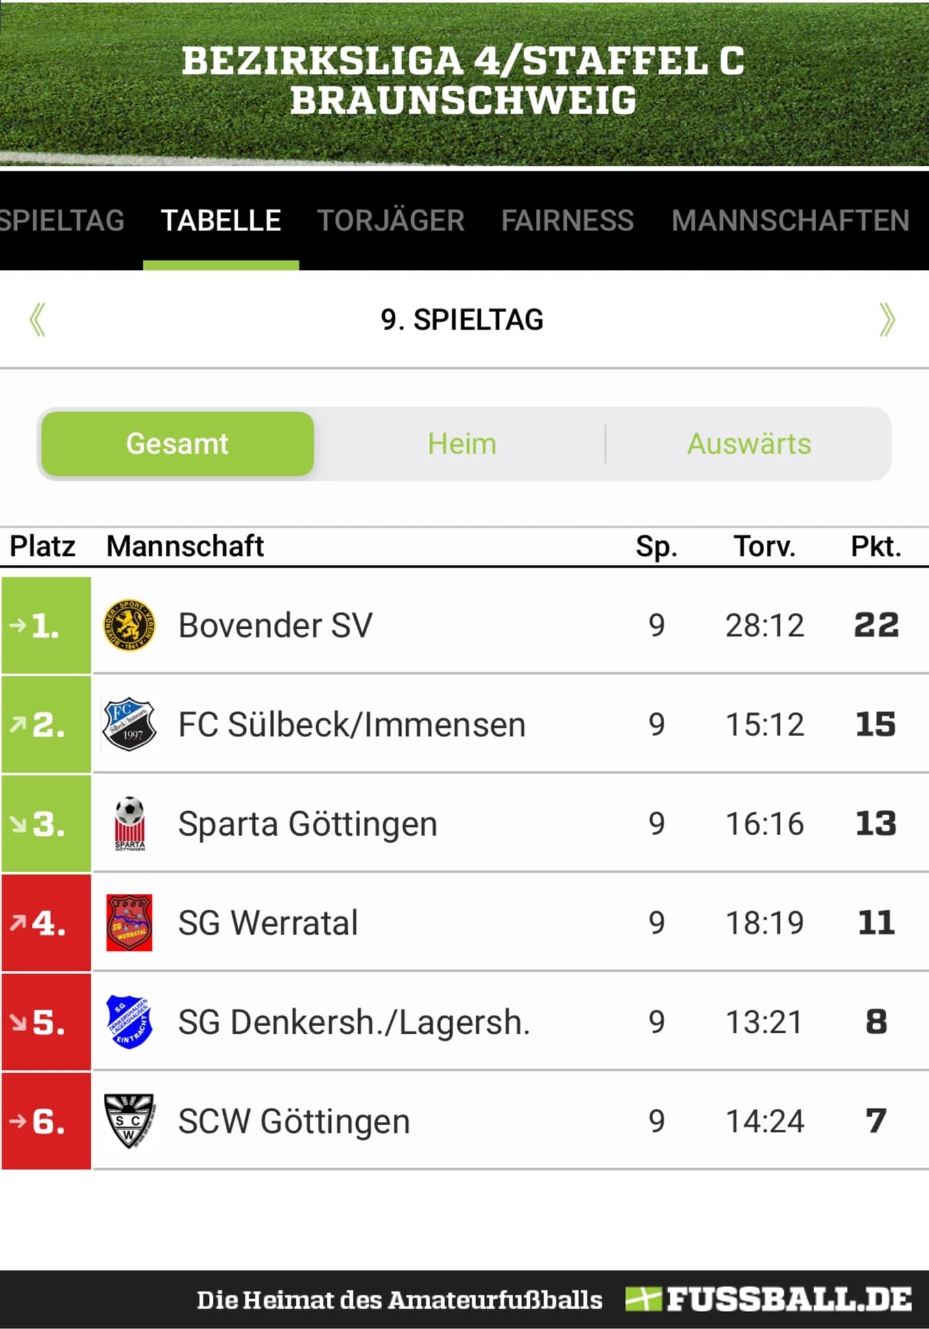The width and height of the screenshot is (929, 1329).
Task: Click the SCW Göttingen shield logo
Action: 129,1121
